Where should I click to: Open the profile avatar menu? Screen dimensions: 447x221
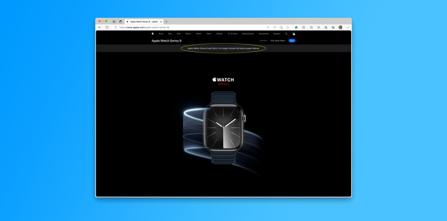(x=340, y=27)
